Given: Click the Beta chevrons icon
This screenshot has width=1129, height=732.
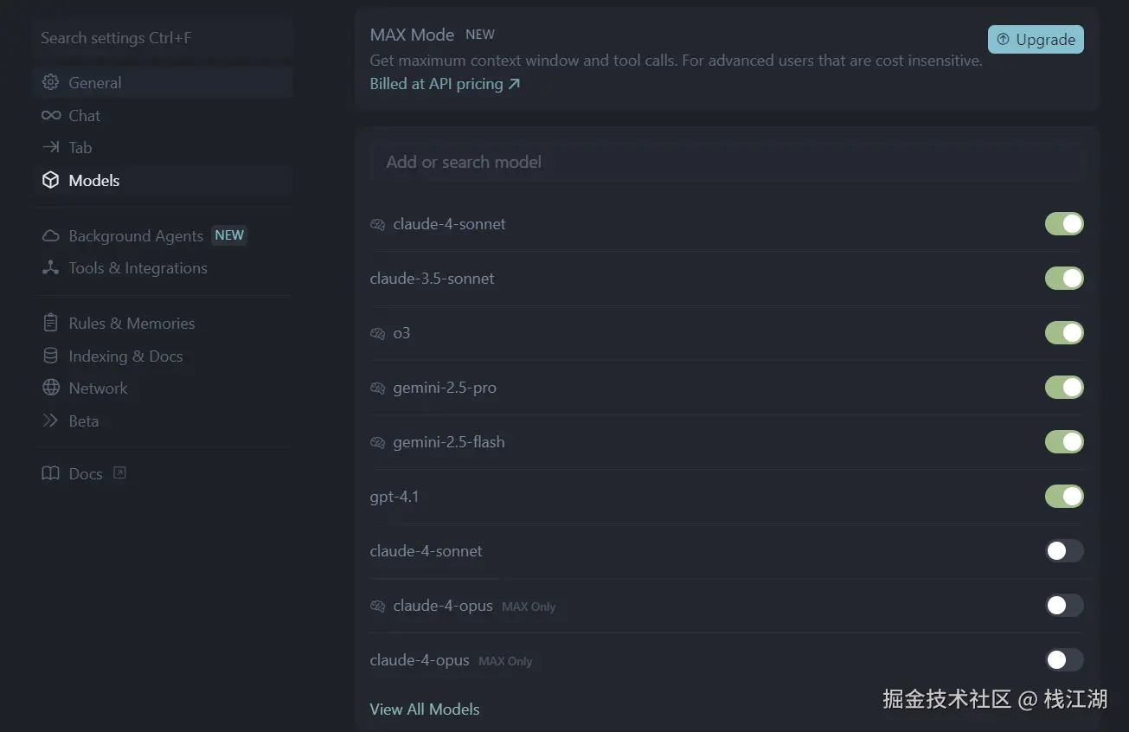Looking at the screenshot, I should 51,421.
